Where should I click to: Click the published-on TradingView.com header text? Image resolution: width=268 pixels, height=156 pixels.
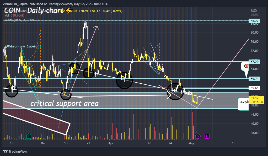55,4
